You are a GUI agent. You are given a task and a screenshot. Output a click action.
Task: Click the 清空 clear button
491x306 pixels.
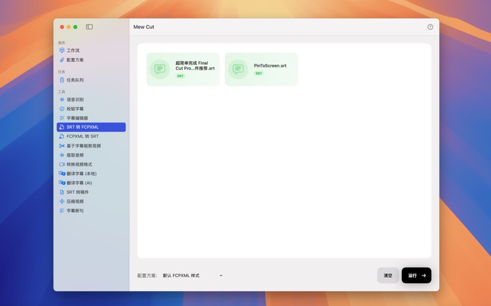[388, 275]
